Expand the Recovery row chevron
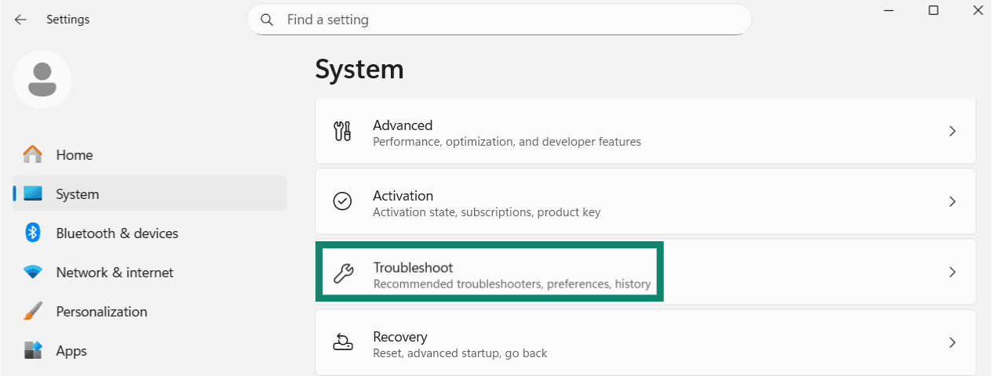The width and height of the screenshot is (992, 376). [x=952, y=342]
